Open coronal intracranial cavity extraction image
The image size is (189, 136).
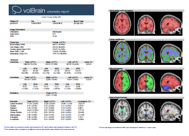(x=146, y=24)
